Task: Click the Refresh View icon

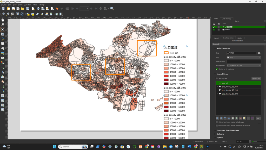Action: pyautogui.click(x=22, y=14)
